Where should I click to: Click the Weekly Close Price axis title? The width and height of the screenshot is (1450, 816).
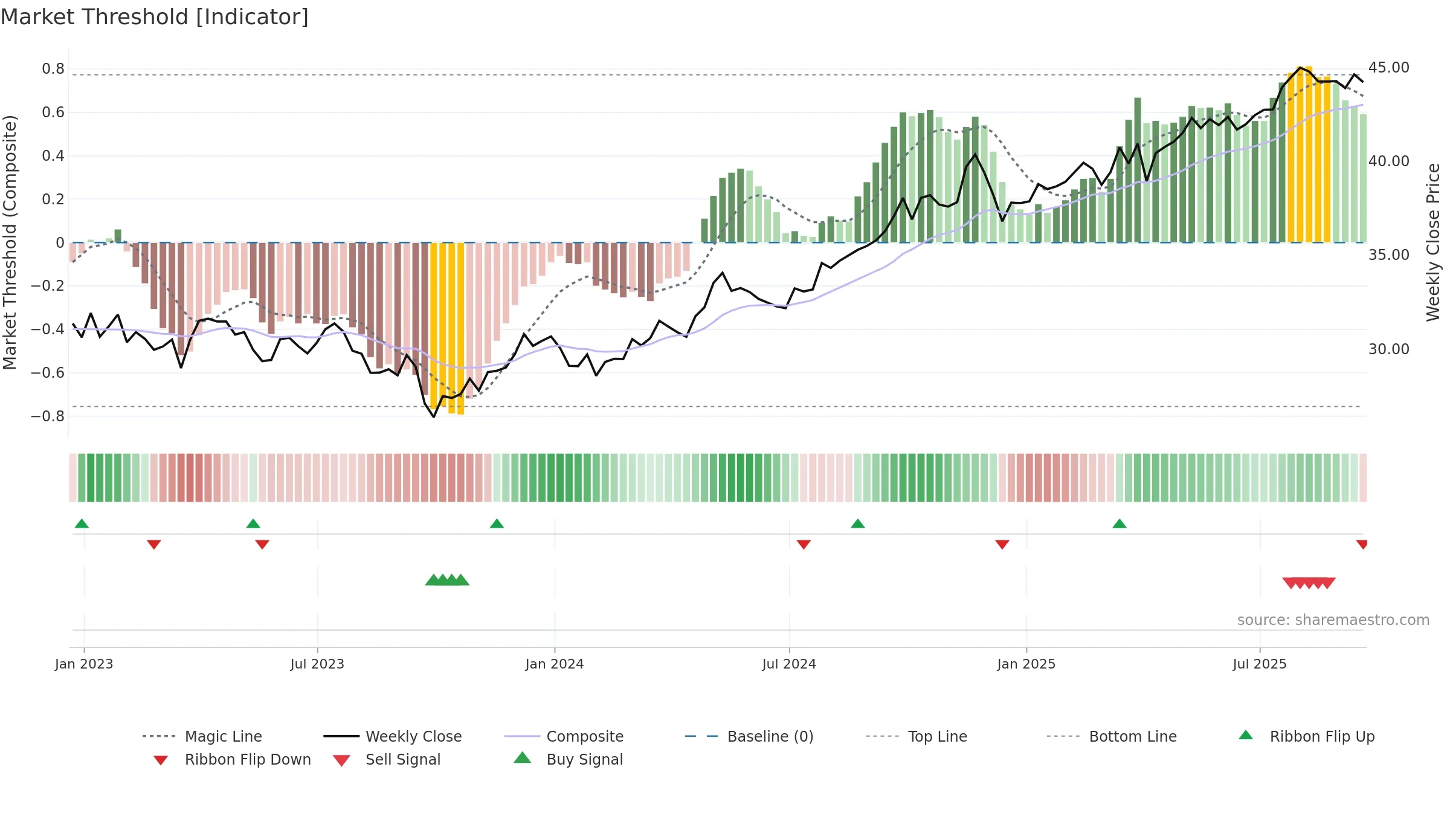1433,242
